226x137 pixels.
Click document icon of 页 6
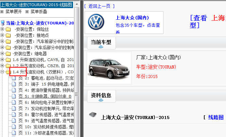[x=14, y=103]
